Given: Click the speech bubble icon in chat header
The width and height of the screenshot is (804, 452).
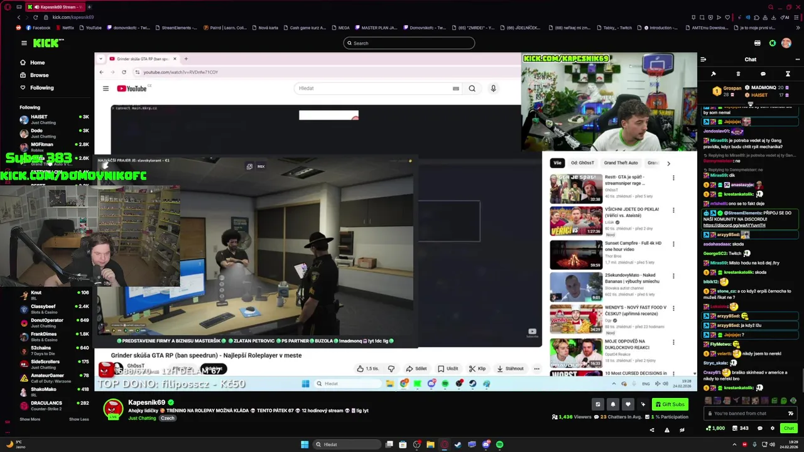Looking at the screenshot, I should (x=763, y=74).
